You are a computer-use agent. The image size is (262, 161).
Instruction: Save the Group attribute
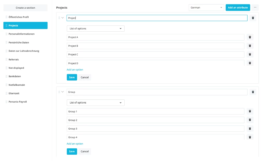tap(72, 151)
